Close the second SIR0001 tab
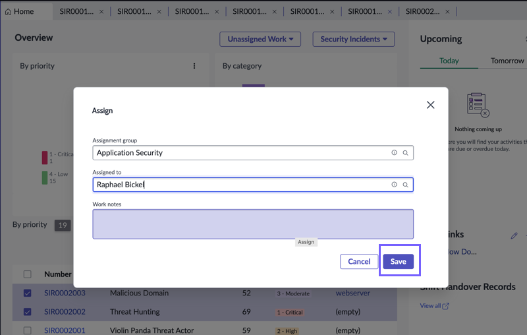This screenshot has width=527, height=335. tap(159, 12)
